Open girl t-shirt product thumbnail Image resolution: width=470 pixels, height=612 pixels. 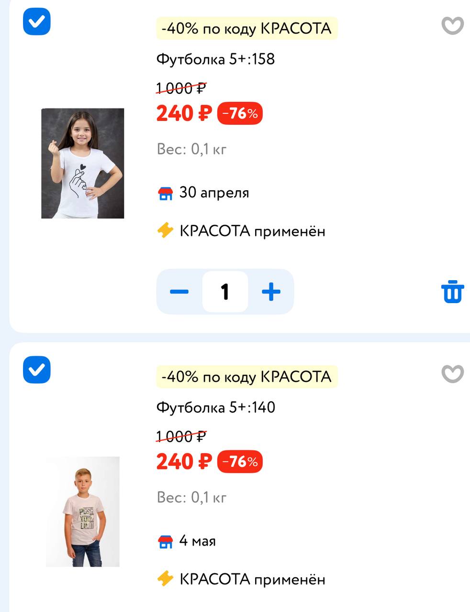(83, 164)
